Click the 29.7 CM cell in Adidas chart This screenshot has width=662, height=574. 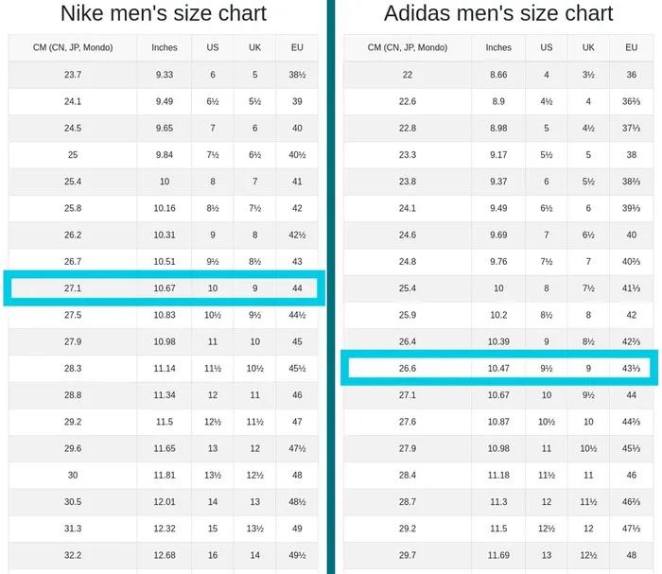[x=408, y=555]
